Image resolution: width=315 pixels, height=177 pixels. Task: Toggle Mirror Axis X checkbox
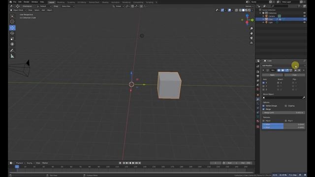click(263, 83)
